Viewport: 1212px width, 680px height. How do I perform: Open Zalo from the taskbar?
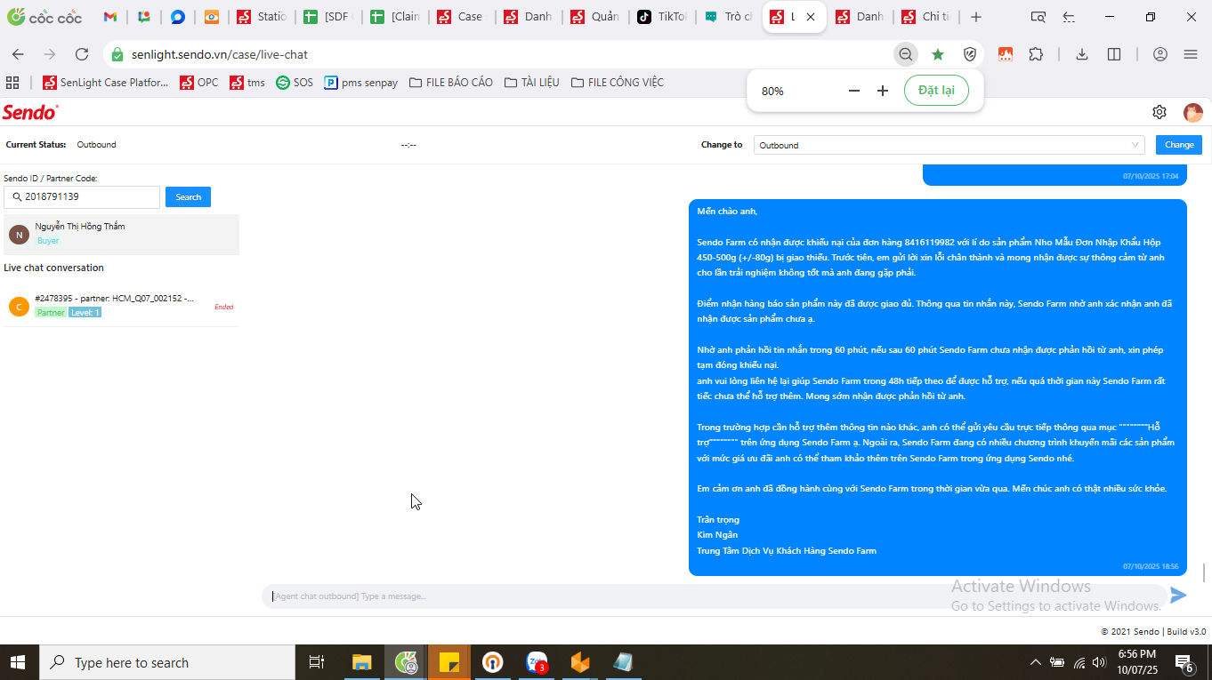537,662
